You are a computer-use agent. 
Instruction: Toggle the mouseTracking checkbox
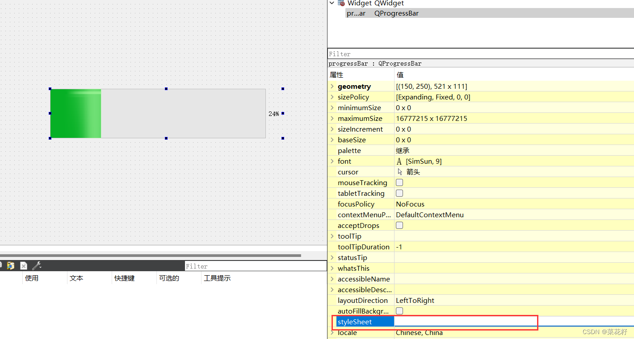tap(399, 182)
